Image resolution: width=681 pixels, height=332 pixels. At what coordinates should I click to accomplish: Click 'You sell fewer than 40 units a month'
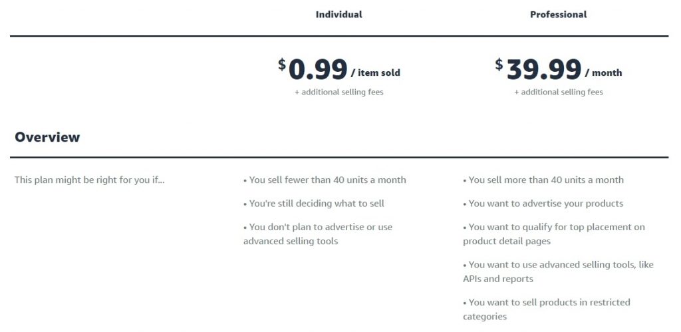point(325,180)
